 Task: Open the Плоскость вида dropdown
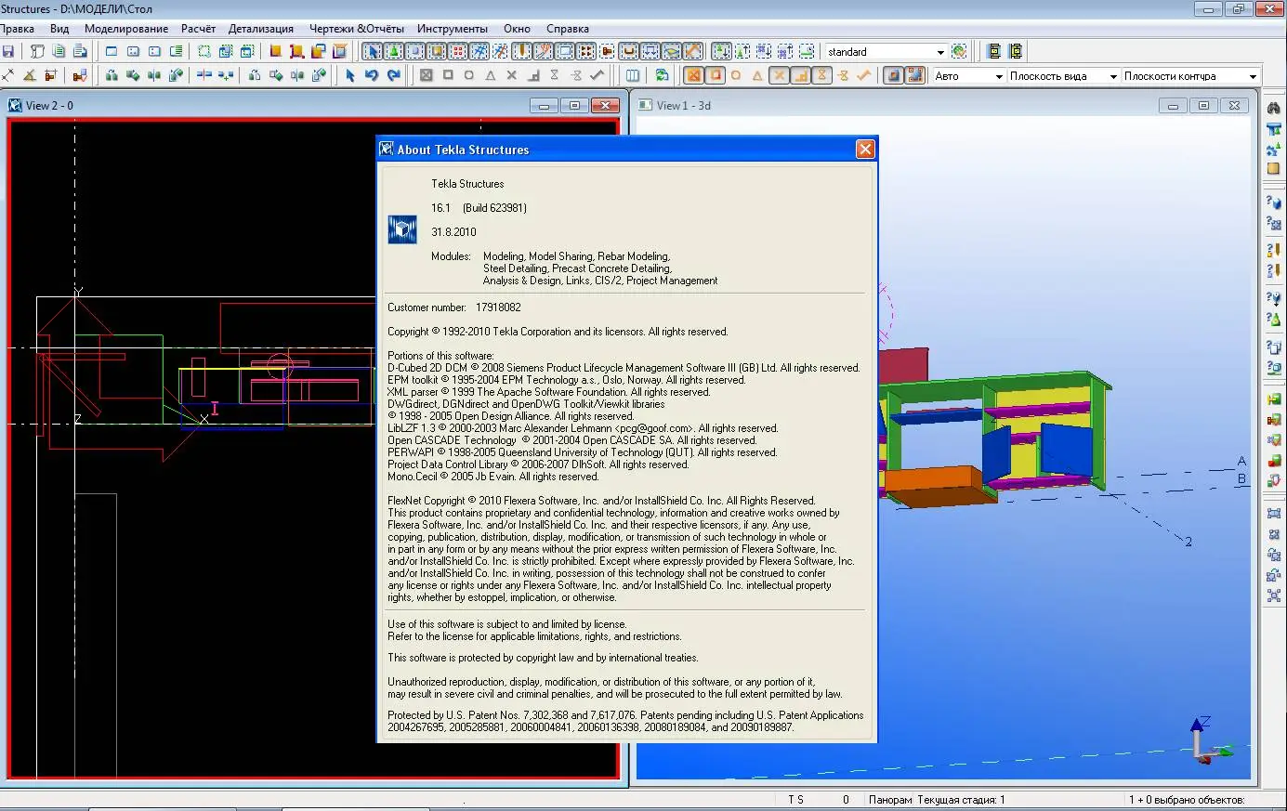pos(1112,76)
